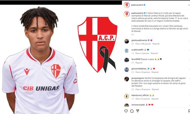The width and height of the screenshot is (190, 114).
Task: Click the player photo in the post
Action: pos(41,60)
